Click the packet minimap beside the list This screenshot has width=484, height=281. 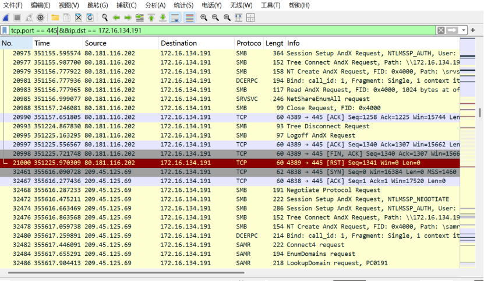click(468, 153)
